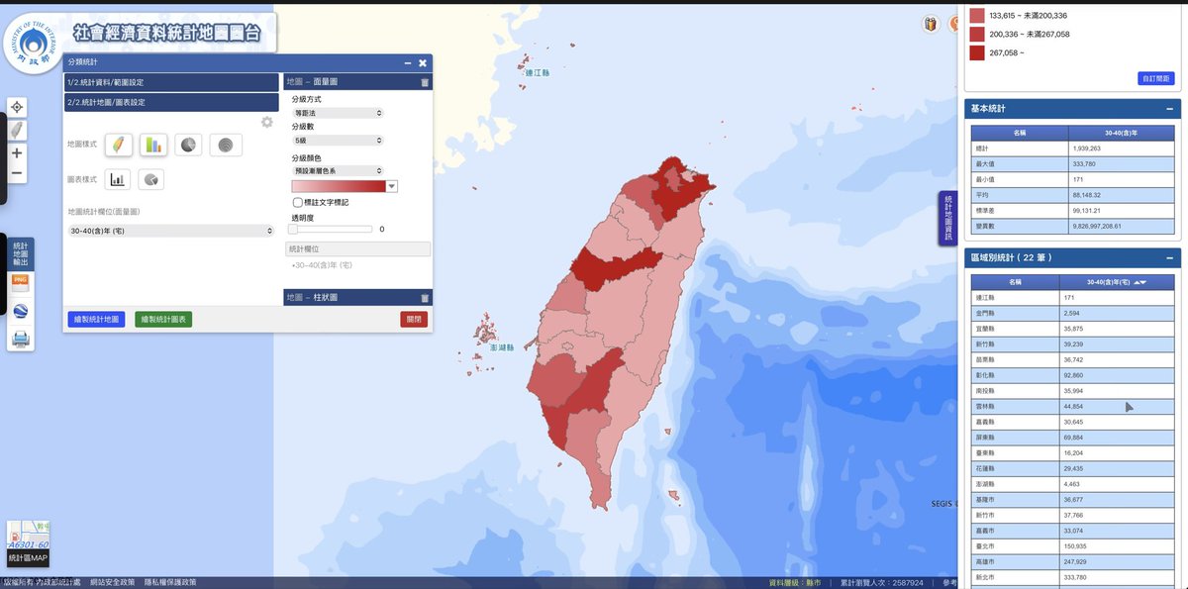
Task: Export the map as PNG icon
Action: 21,283
